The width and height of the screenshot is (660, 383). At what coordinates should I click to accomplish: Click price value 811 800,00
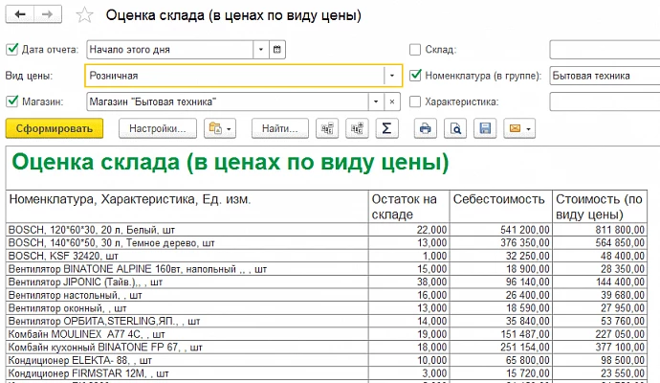(620, 230)
